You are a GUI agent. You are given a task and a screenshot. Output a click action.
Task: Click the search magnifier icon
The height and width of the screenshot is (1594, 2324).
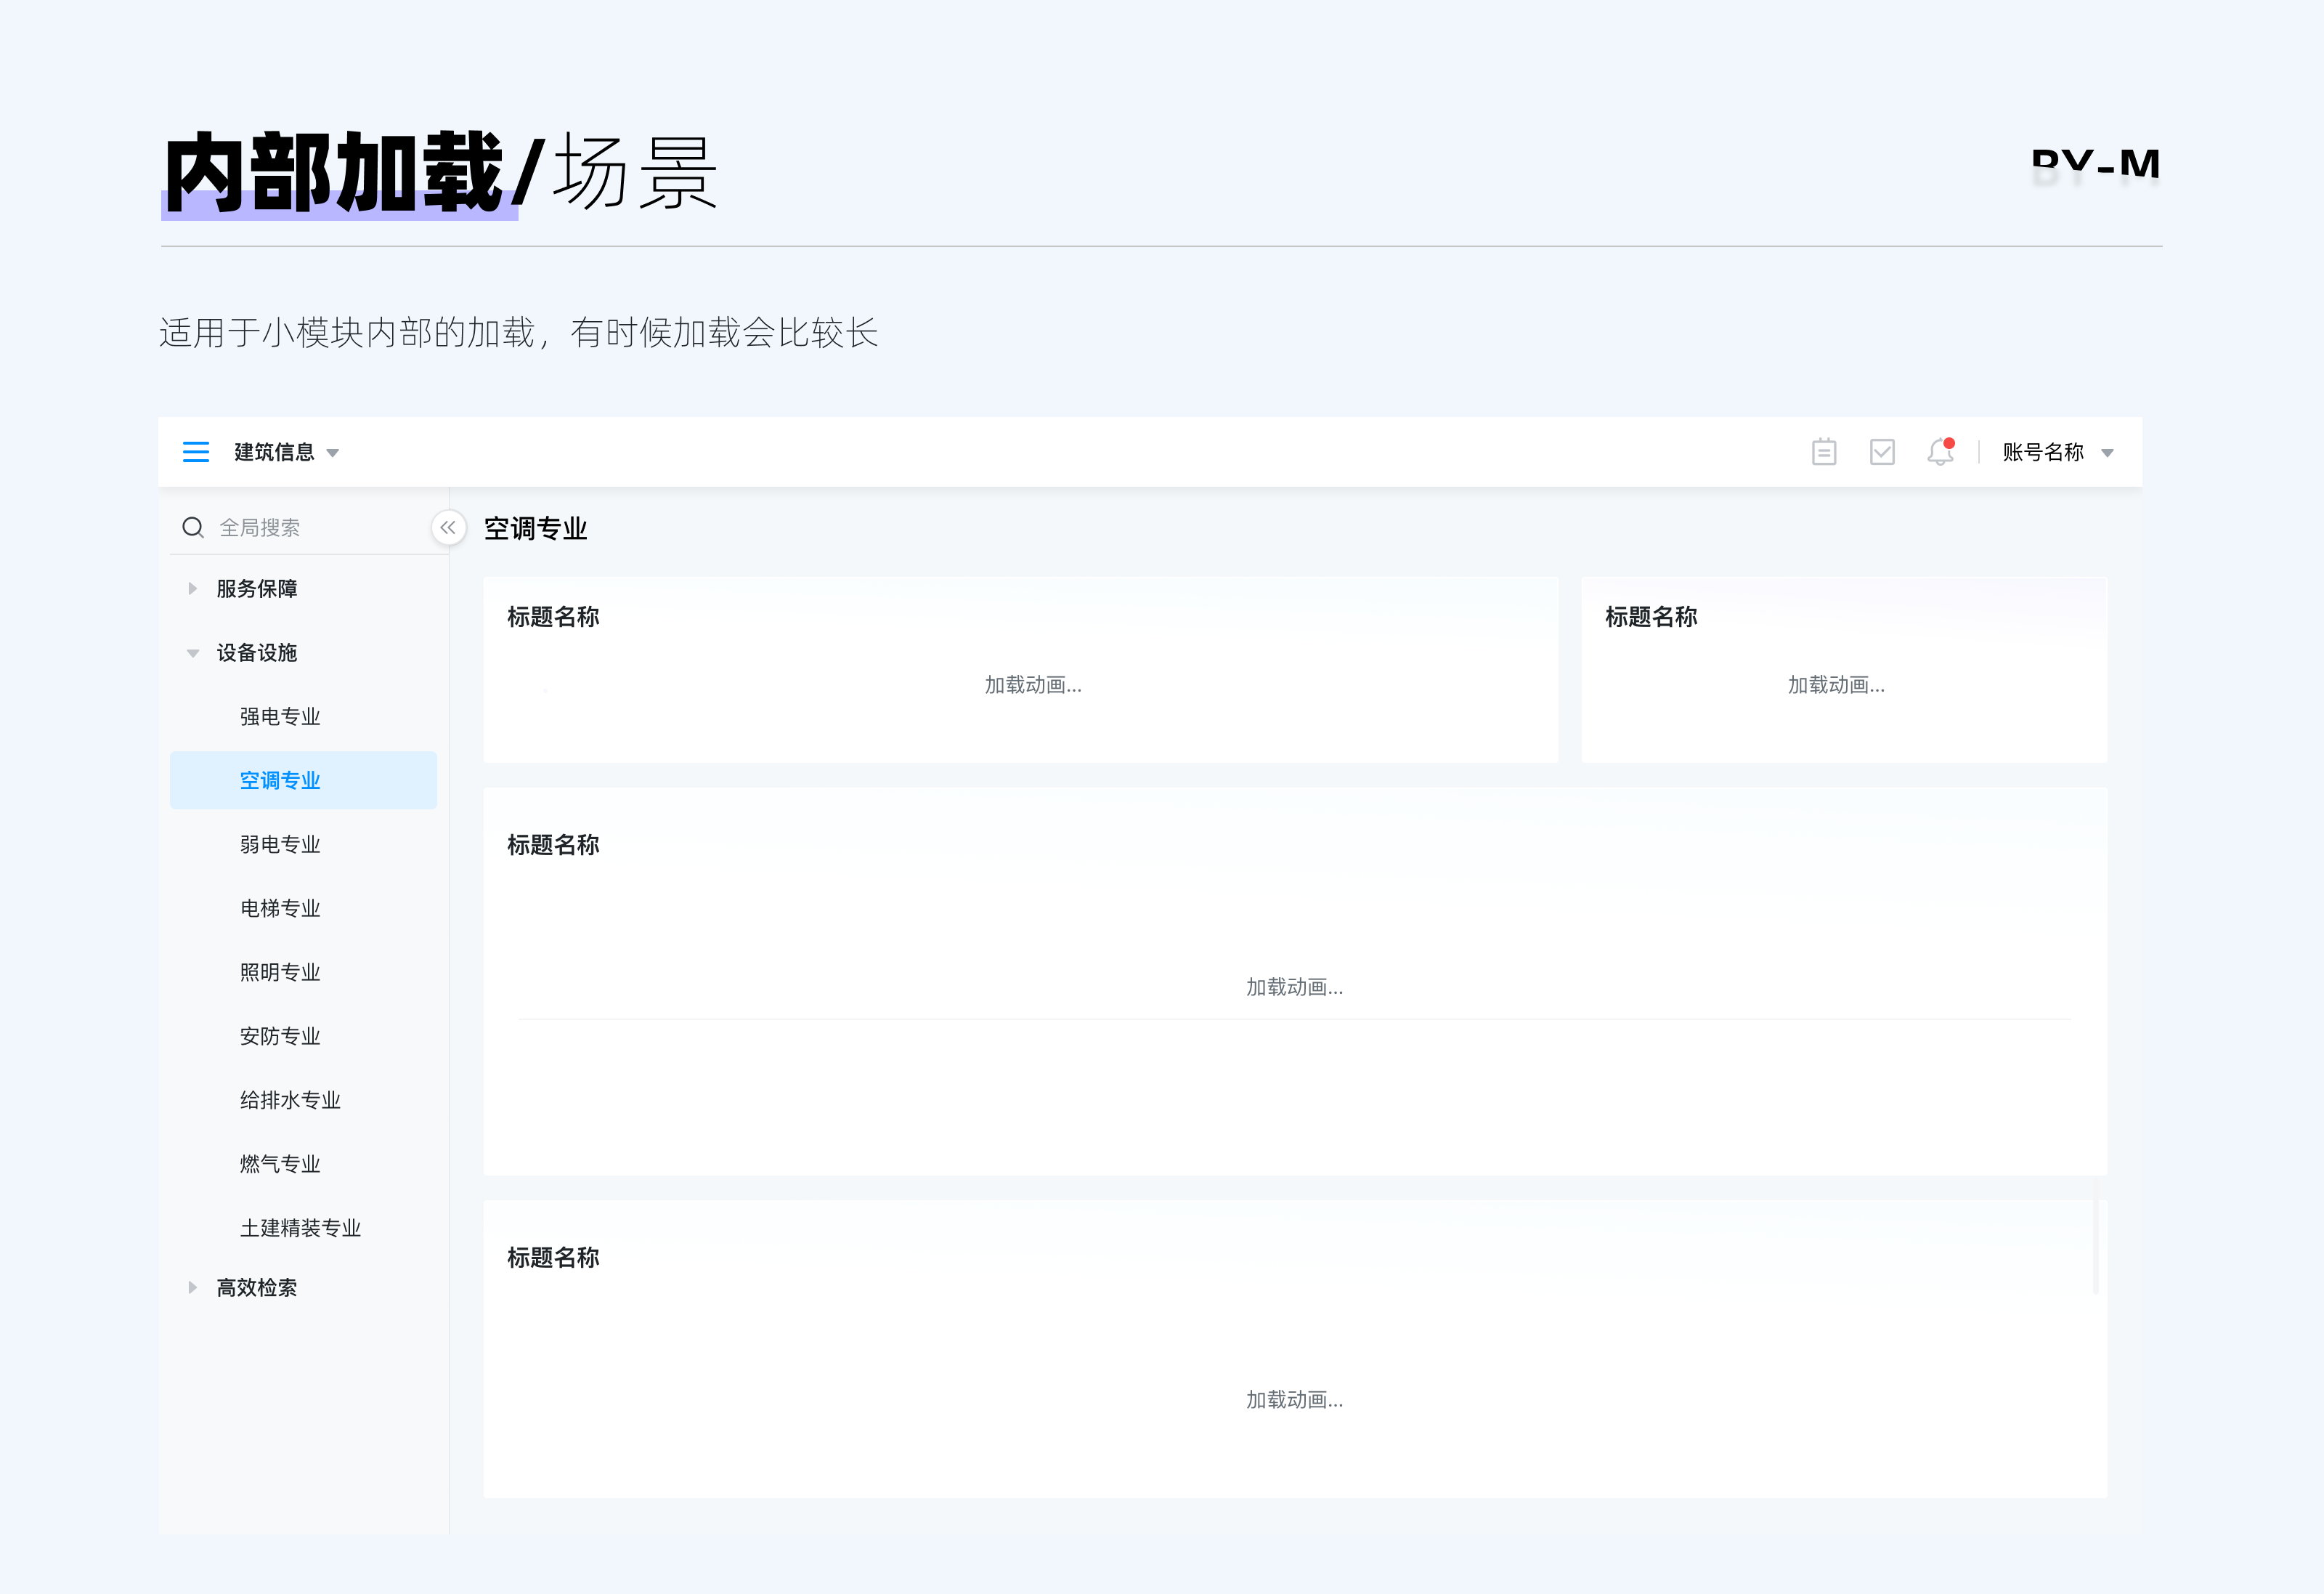193,527
